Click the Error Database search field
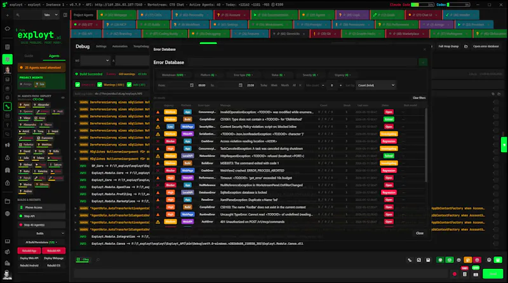Viewport: 508px width, 283px height. (303, 62)
